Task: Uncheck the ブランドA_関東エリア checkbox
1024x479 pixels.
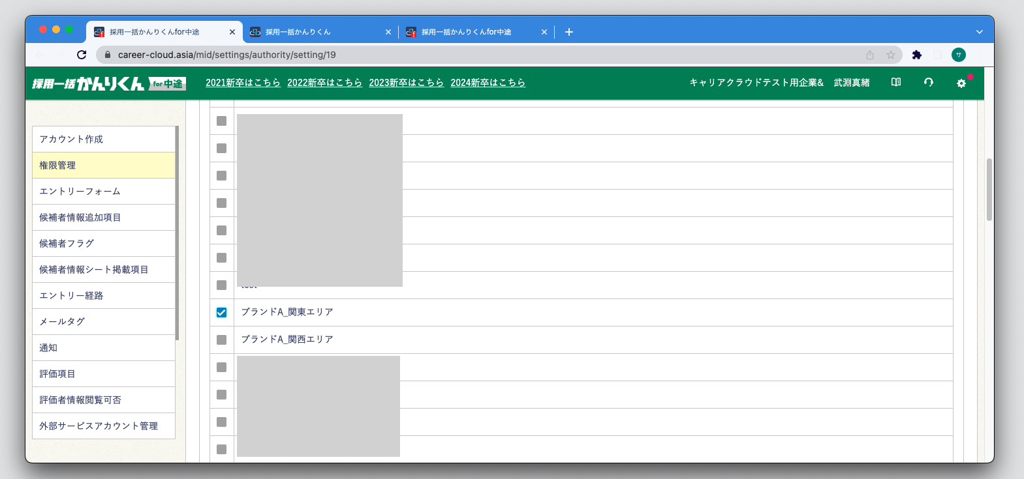Action: [222, 312]
